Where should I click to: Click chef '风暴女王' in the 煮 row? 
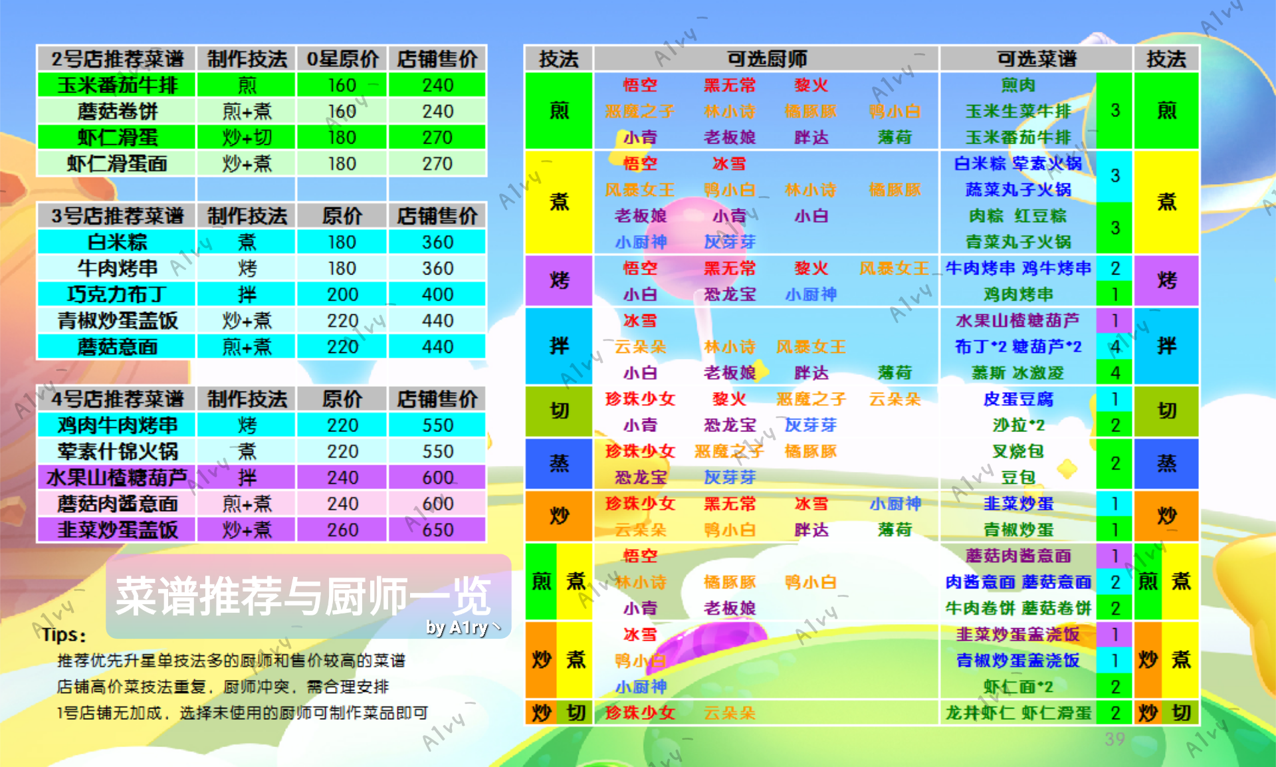[639, 189]
